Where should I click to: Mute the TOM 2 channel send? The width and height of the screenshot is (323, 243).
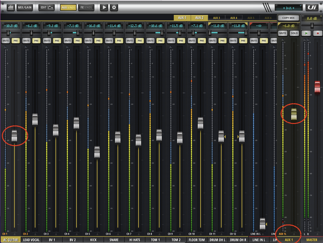coord(171,40)
